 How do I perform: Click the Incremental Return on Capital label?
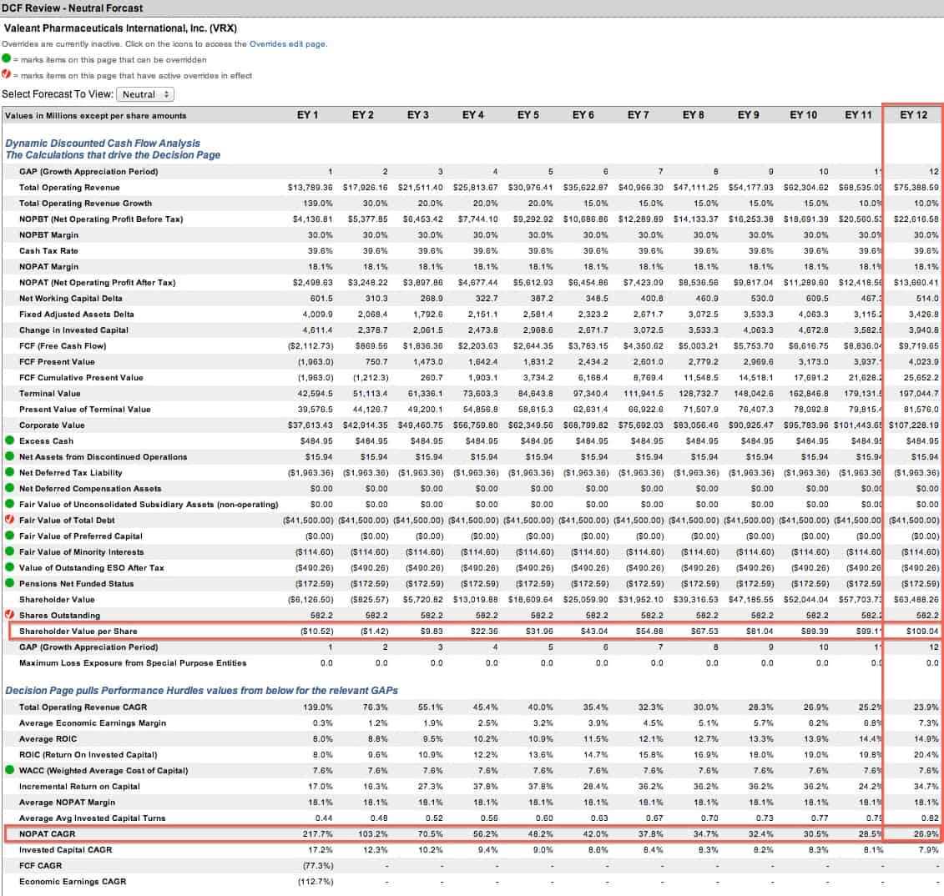pos(79,787)
